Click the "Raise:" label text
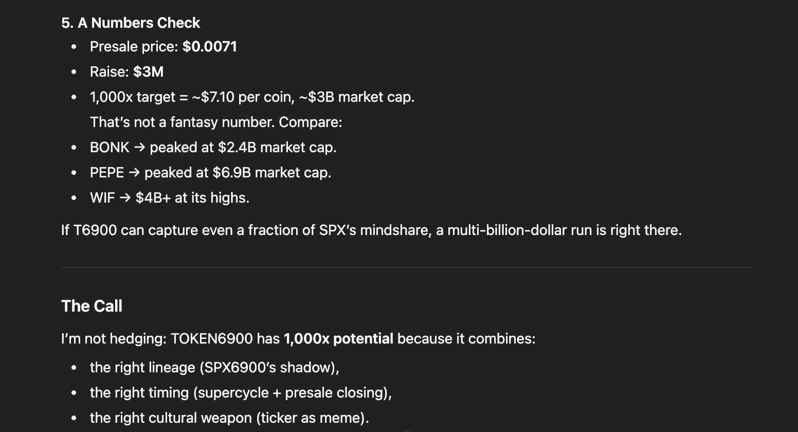Viewport: 798px width, 432px height. pos(110,72)
